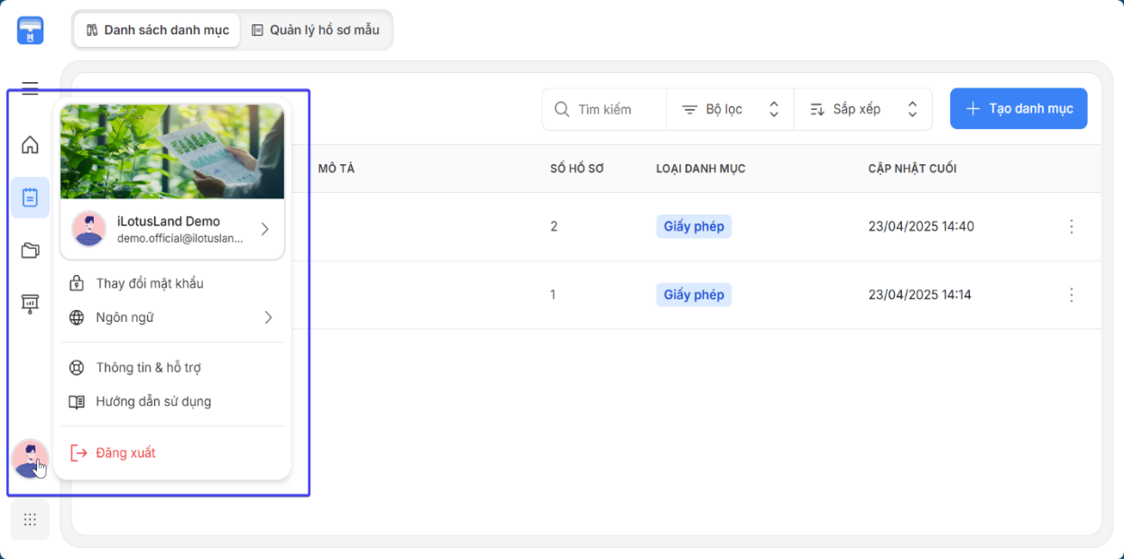Switch to Quản lý hồ sơ mẫu tab
Image resolution: width=1124 pixels, height=559 pixels.
(316, 30)
